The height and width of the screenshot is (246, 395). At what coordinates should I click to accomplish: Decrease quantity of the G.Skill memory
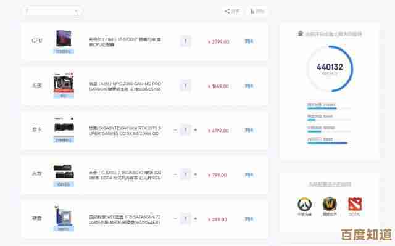point(175,174)
